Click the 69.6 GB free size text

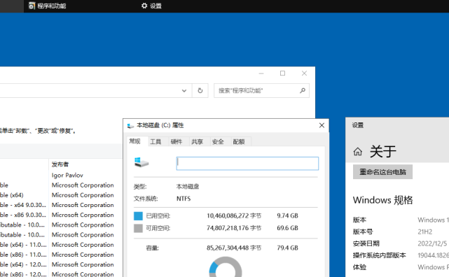click(x=287, y=228)
